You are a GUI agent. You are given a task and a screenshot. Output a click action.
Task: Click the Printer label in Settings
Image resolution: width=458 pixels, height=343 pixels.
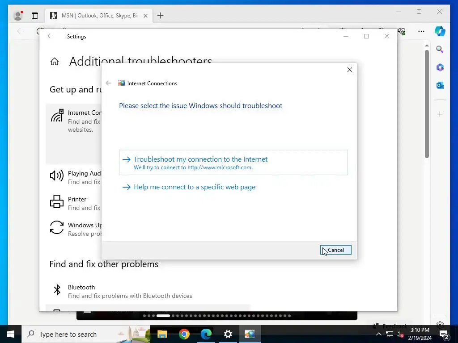(77, 199)
